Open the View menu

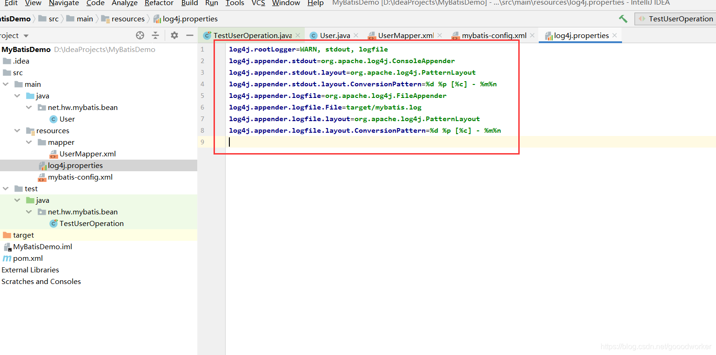point(33,3)
